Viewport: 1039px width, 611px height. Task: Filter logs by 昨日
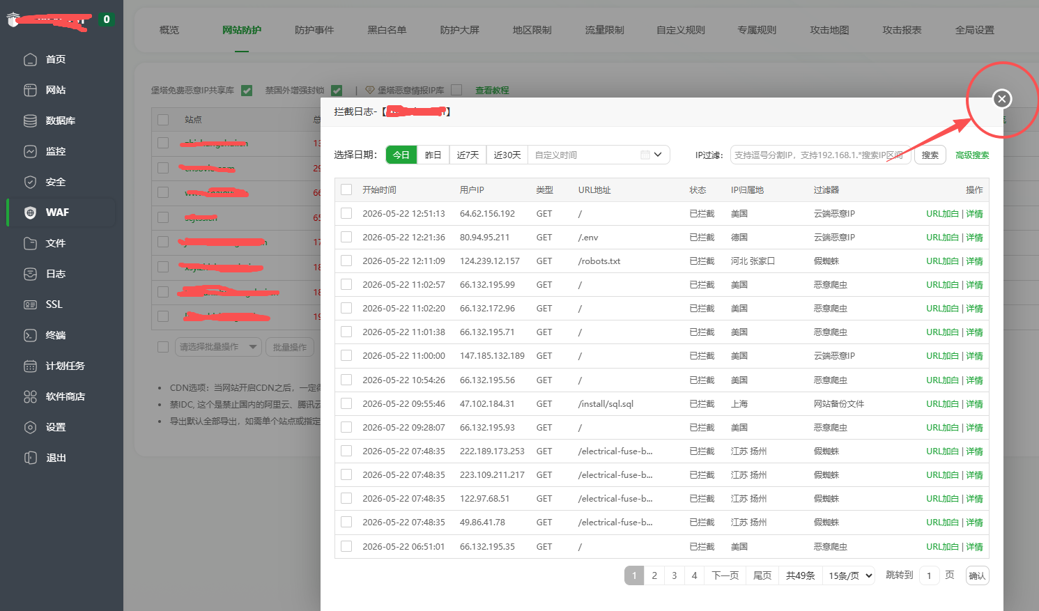(x=433, y=155)
